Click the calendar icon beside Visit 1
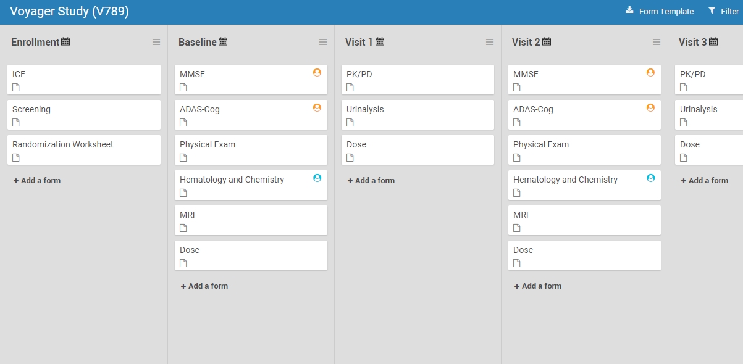743x364 pixels. tap(380, 42)
